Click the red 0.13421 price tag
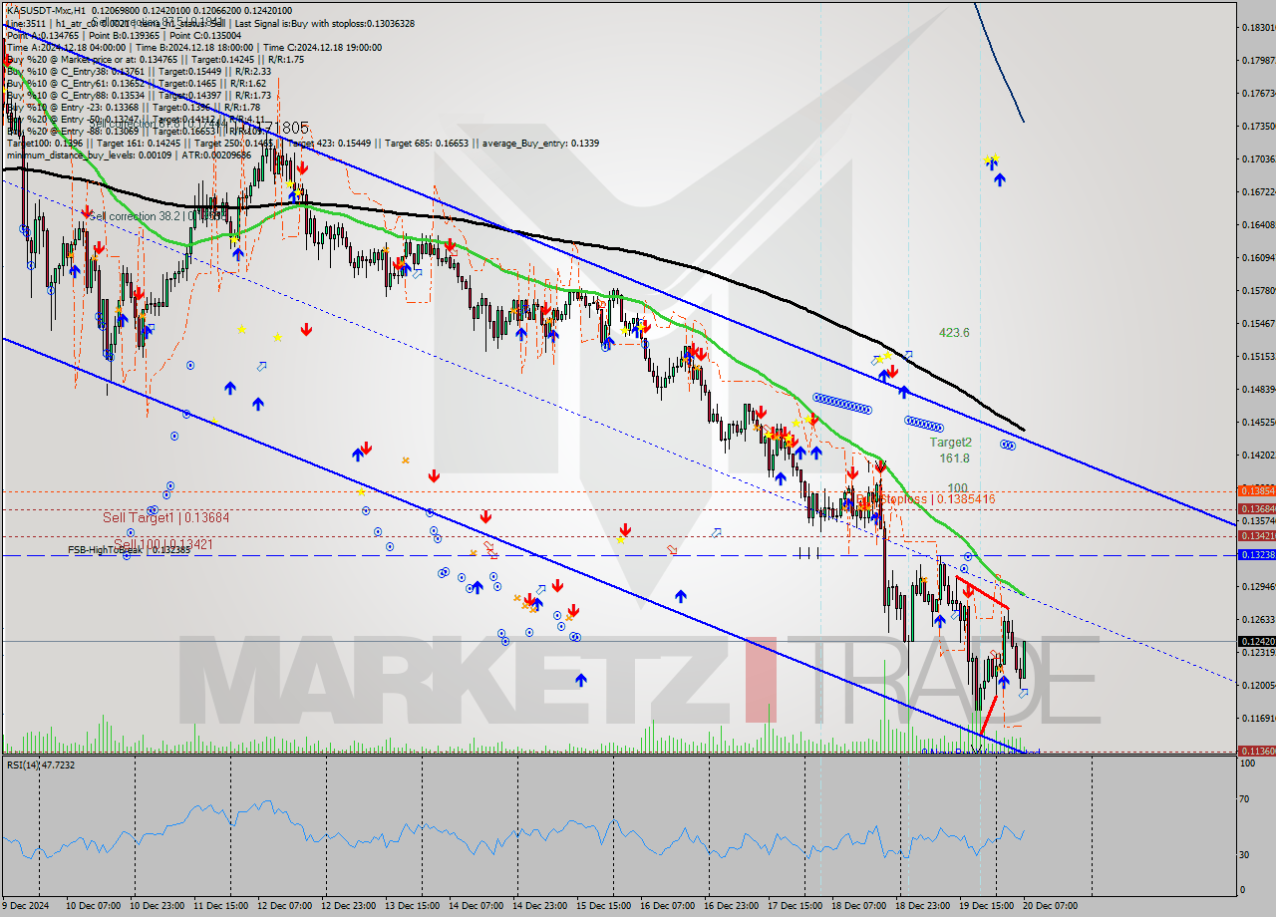The width and height of the screenshot is (1276, 917). 1256,536
